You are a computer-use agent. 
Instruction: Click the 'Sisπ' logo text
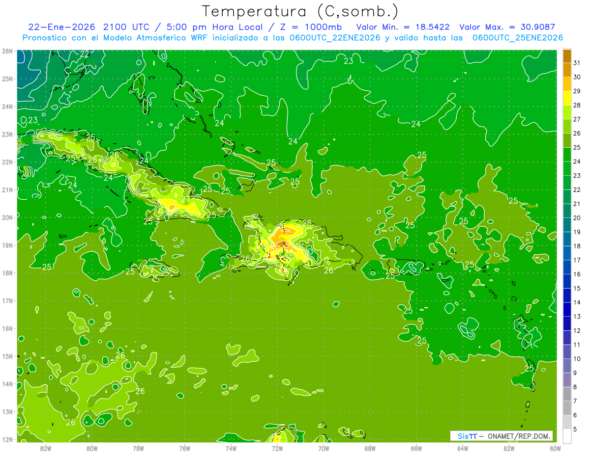tap(467, 436)
